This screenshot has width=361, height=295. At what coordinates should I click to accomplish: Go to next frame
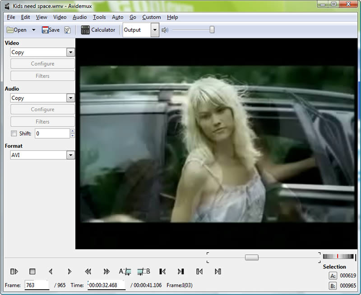(x=69, y=272)
